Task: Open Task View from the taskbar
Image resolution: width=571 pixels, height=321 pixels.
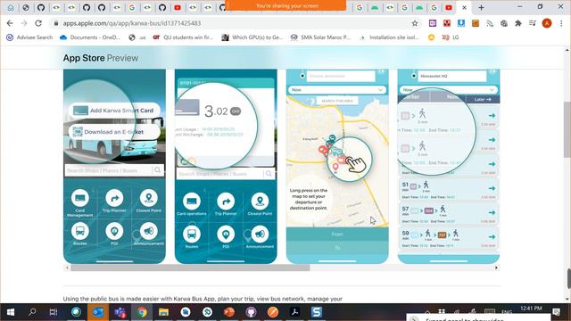Action: 54,312
